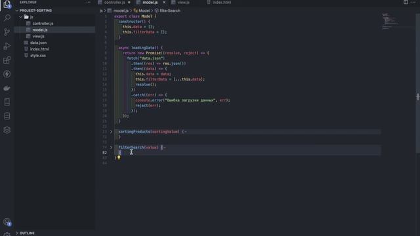Unfold the sortingProducts method
The width and height of the screenshot is (420, 236).
[x=111, y=132]
